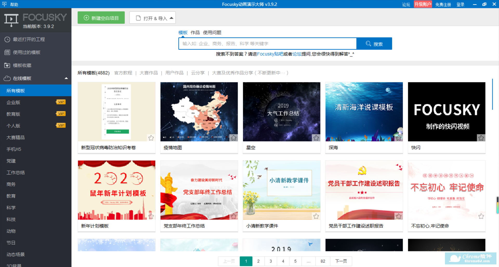Viewport: 499px width, 267px height.
Task: Filter by 云分享 category
Action: click(x=198, y=73)
